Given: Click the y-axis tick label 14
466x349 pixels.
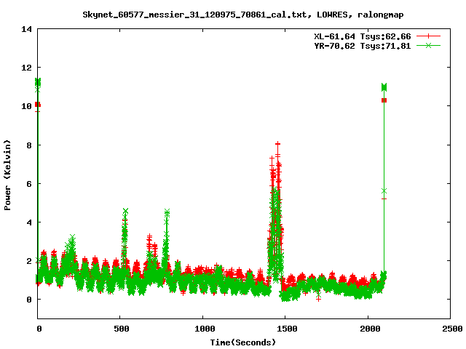Looking at the screenshot, I should click(26, 29).
